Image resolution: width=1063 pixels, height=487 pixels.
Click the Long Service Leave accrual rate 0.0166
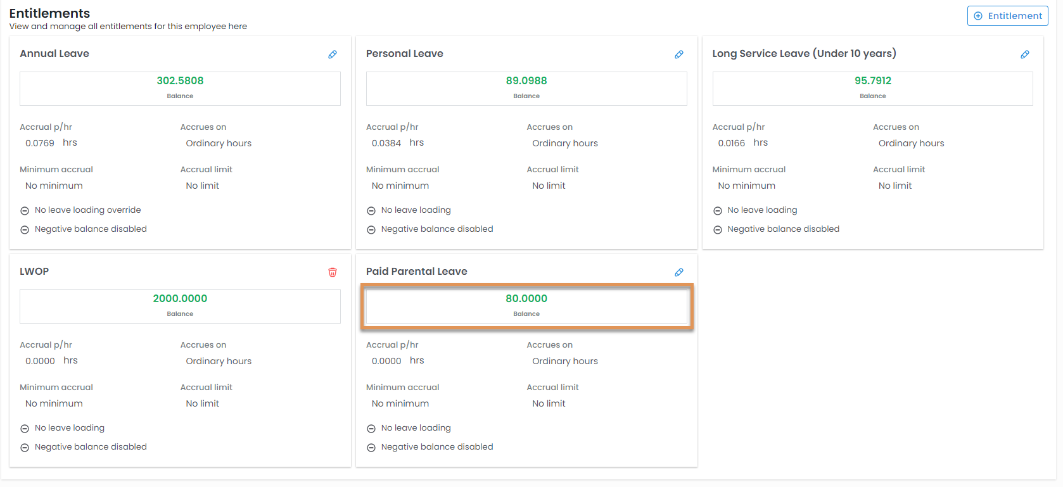(x=731, y=143)
